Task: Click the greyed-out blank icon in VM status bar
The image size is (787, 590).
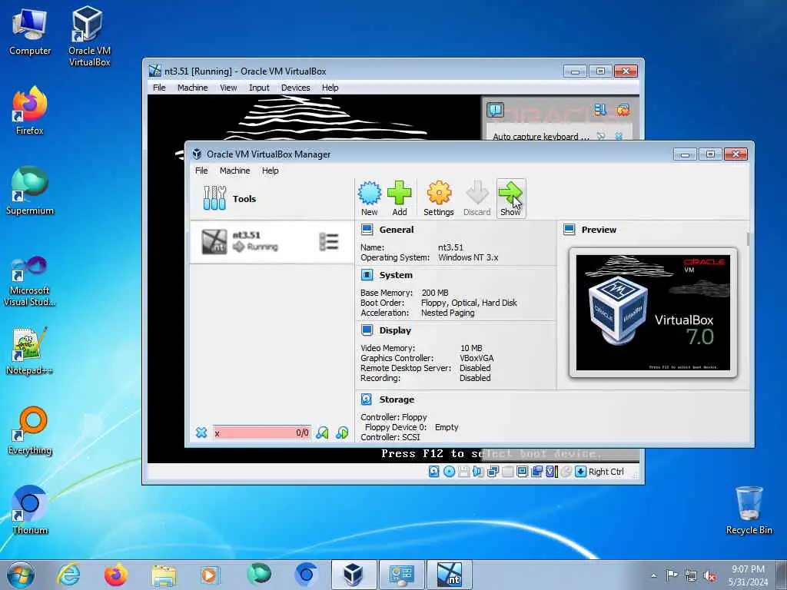Action: [507, 472]
